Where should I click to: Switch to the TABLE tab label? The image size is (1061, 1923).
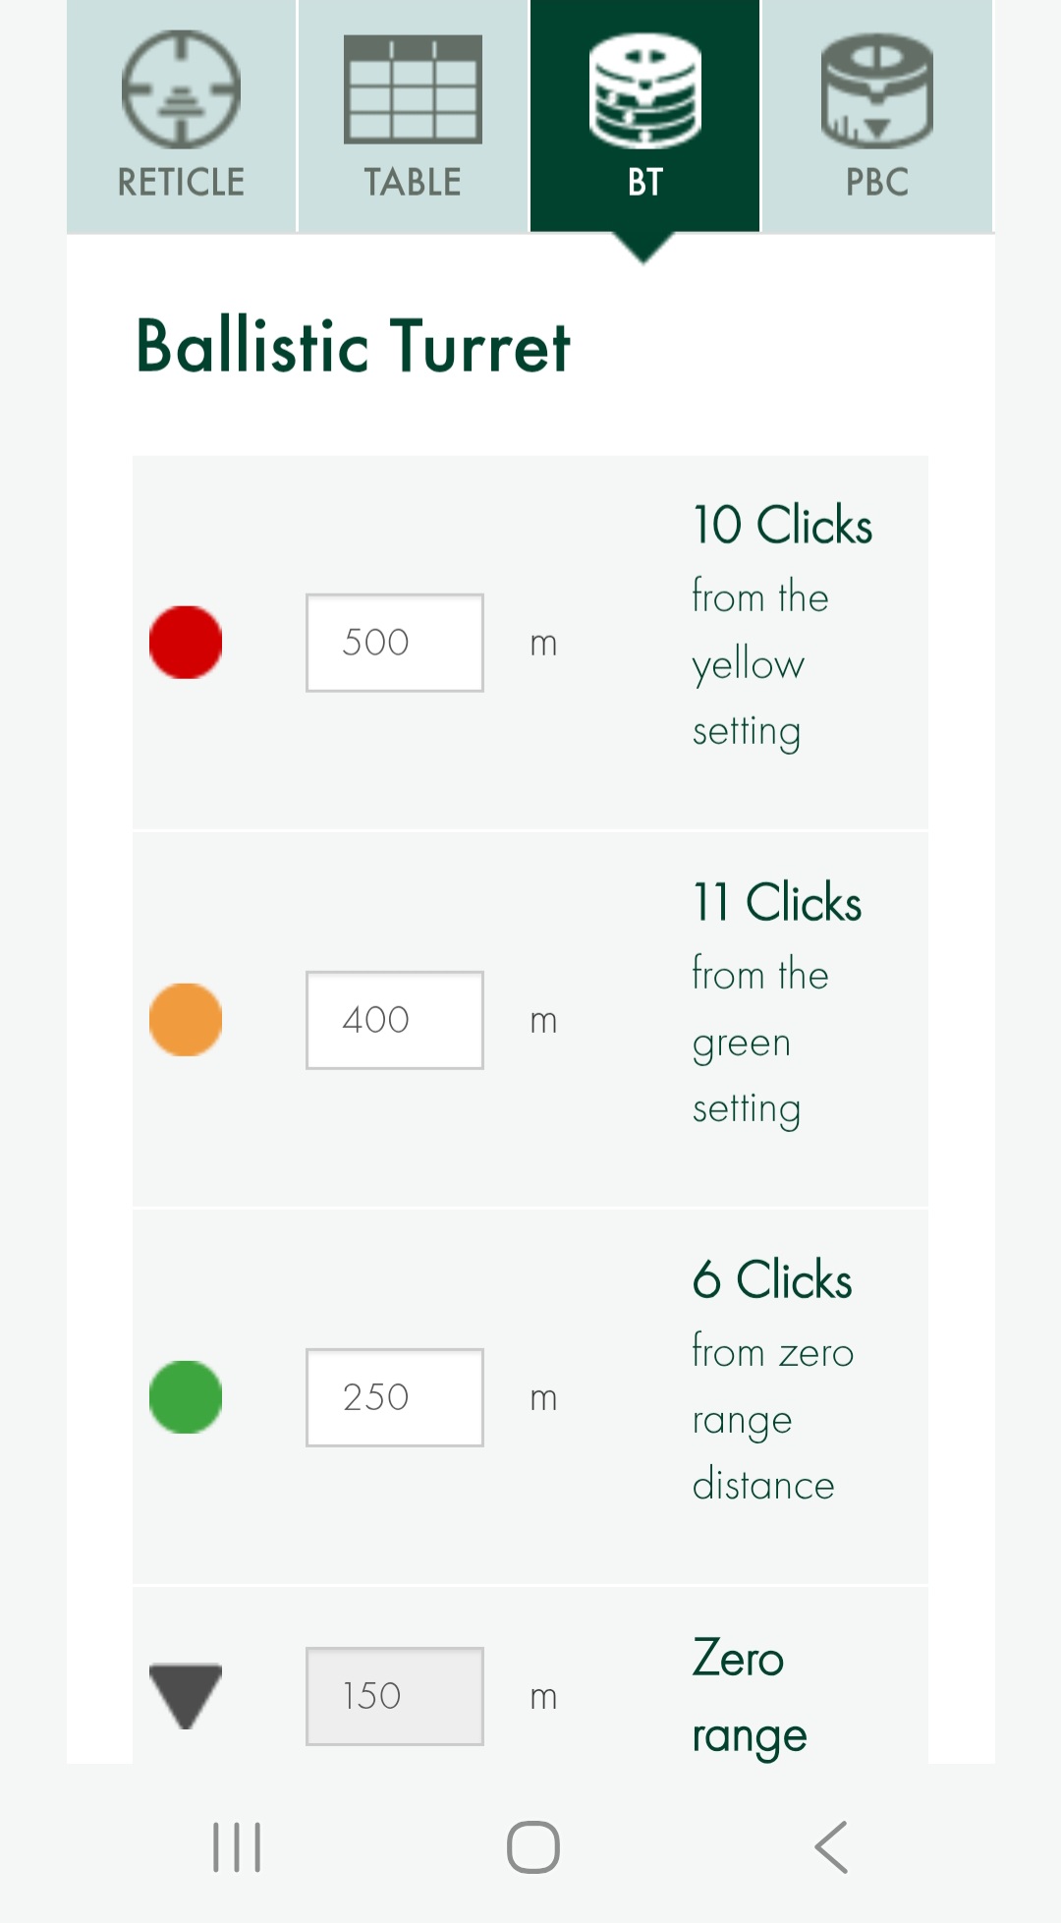tap(413, 182)
